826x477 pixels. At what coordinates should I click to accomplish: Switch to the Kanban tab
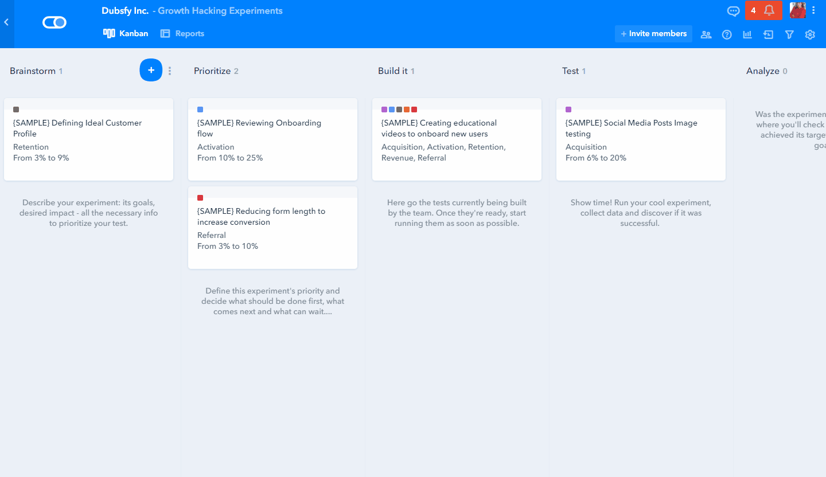(x=126, y=33)
